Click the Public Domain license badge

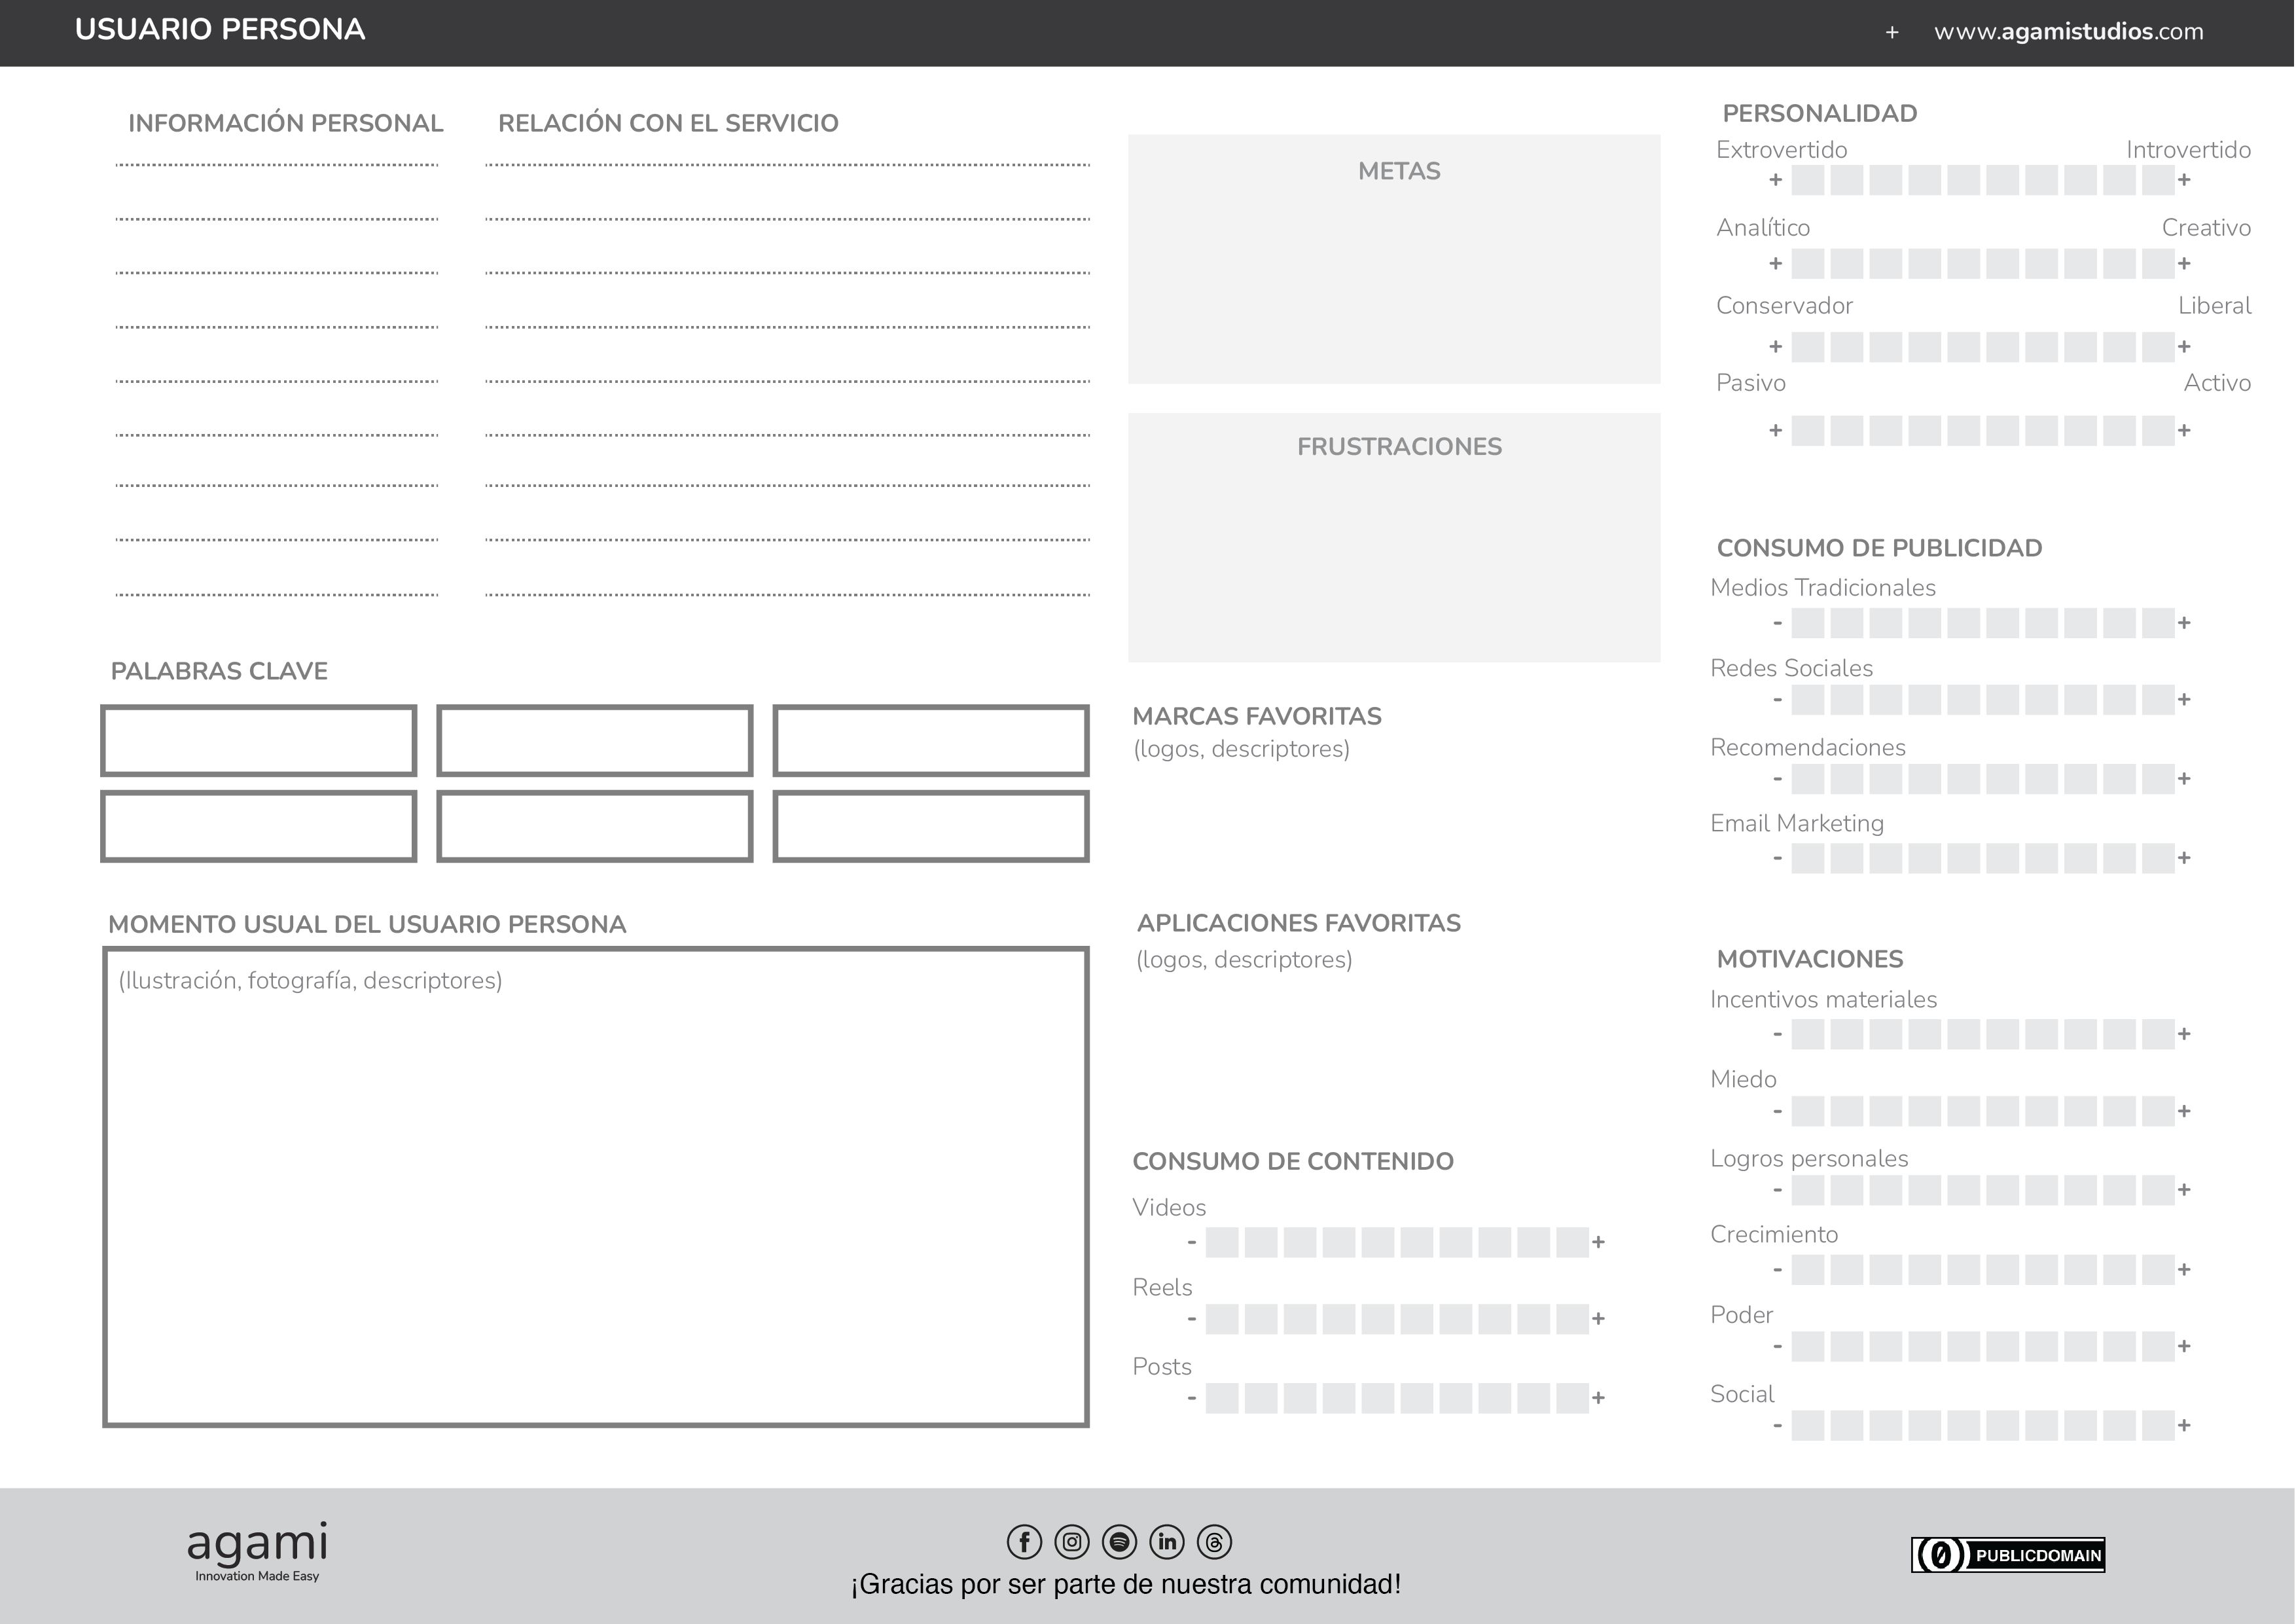click(2008, 1555)
